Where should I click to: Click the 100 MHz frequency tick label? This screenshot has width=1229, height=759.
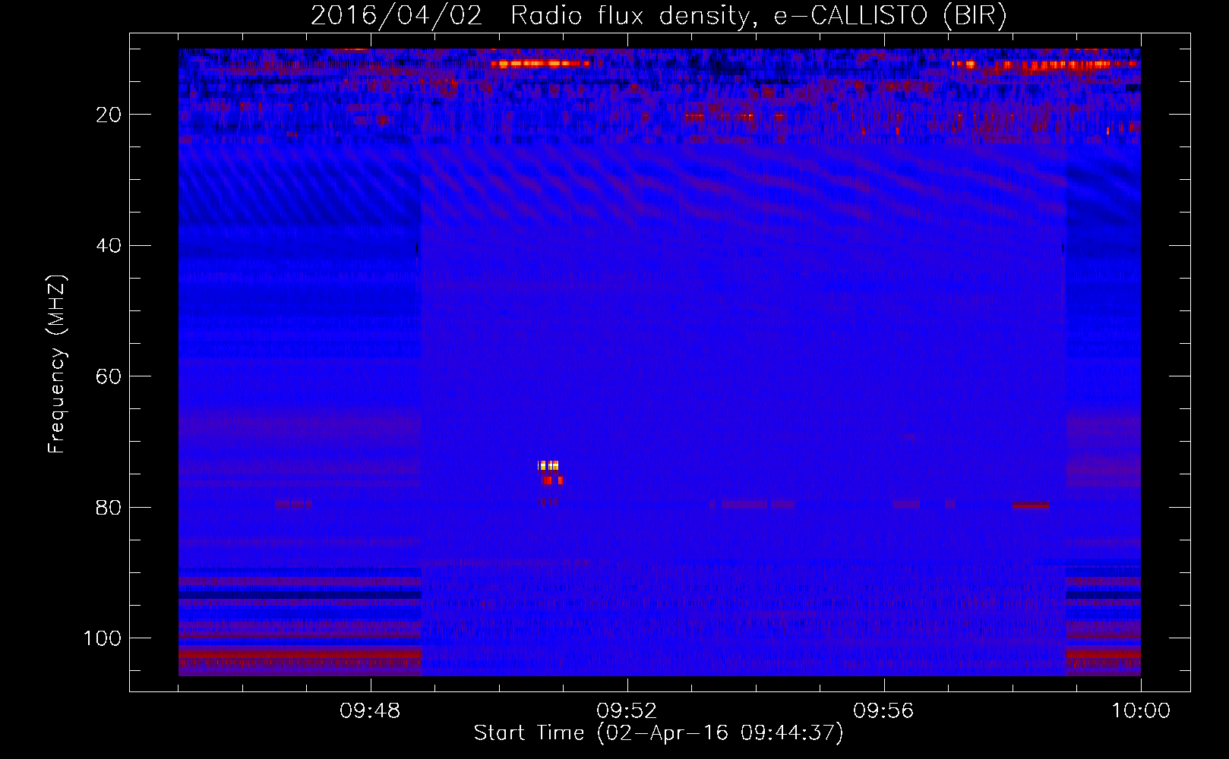(x=103, y=638)
